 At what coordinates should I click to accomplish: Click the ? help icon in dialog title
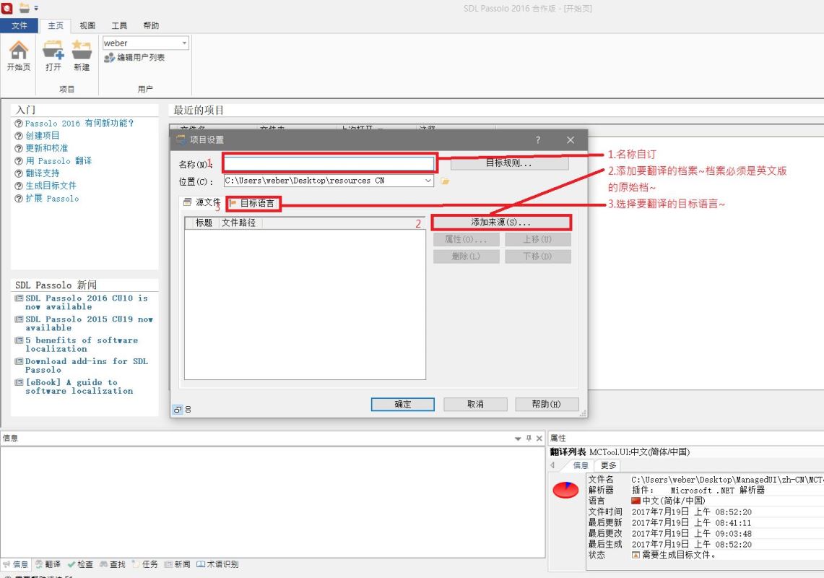tap(537, 140)
